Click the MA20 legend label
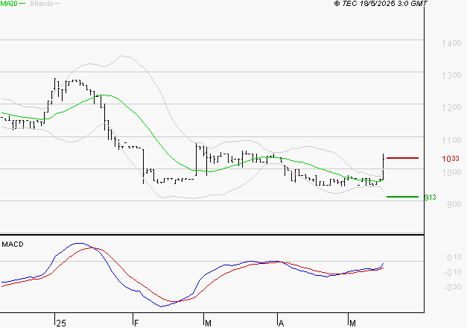This screenshot has width=467, height=328. (x=8, y=4)
